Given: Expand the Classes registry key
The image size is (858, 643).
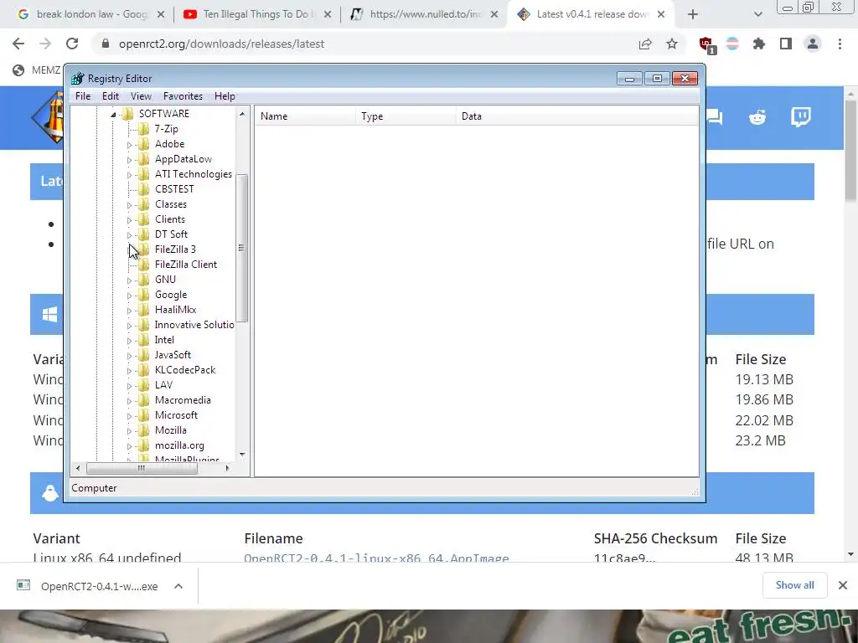Looking at the screenshot, I should point(129,205).
